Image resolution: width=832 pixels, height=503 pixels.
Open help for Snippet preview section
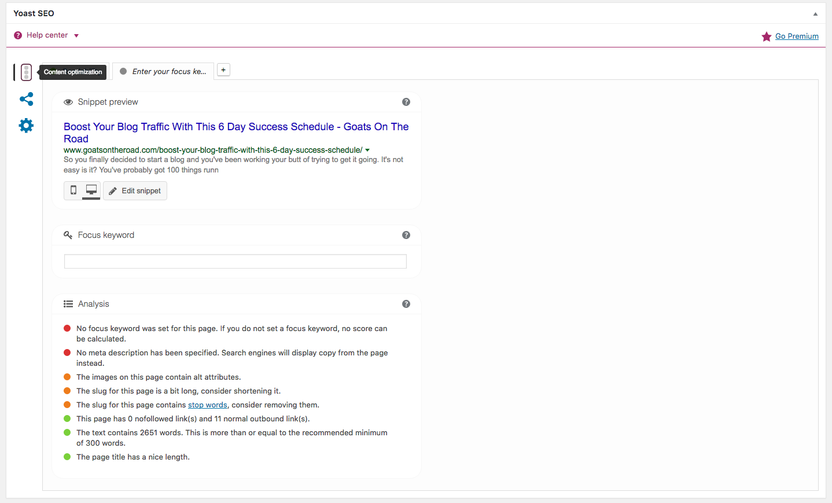point(406,102)
